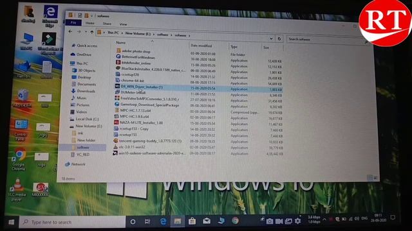Open Desktop in navigation pane
412x231 pixels.
coord(81,77)
